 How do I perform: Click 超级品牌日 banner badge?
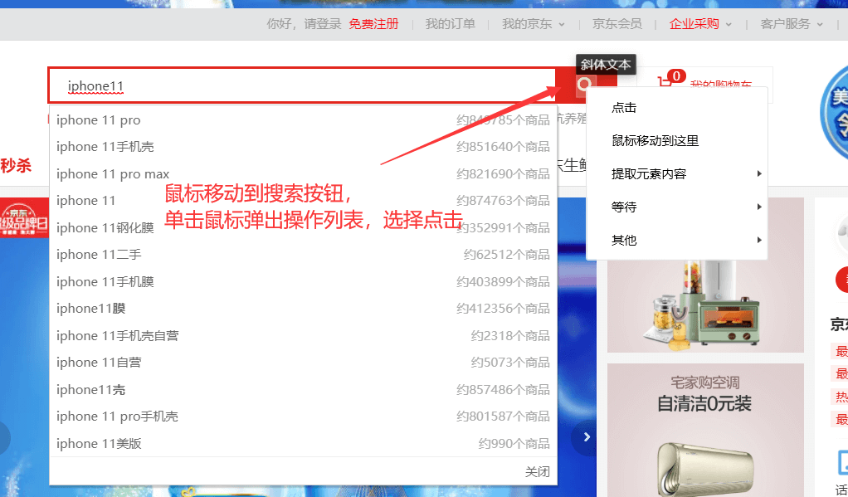24,218
